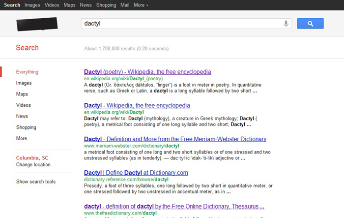Viewport: 344px width, 218px height.
Task: Show search tools in sidebar
Action: 36,182
